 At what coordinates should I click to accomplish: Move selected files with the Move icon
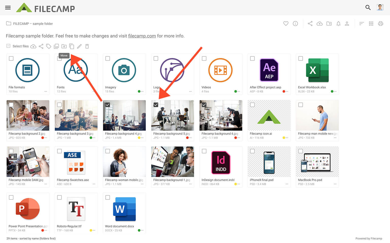point(64,46)
